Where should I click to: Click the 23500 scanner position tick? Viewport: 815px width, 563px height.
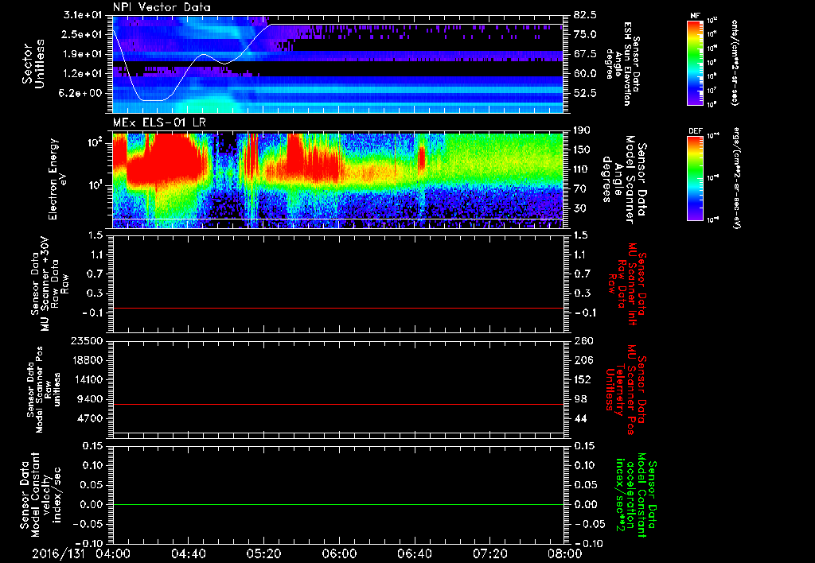coord(88,341)
